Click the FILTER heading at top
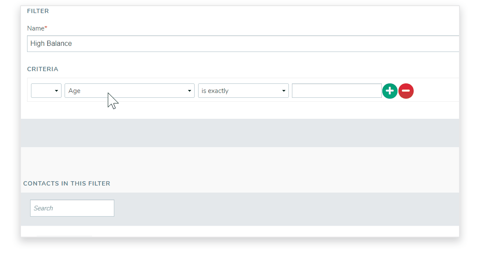This screenshot has width=480, height=255. click(x=38, y=11)
